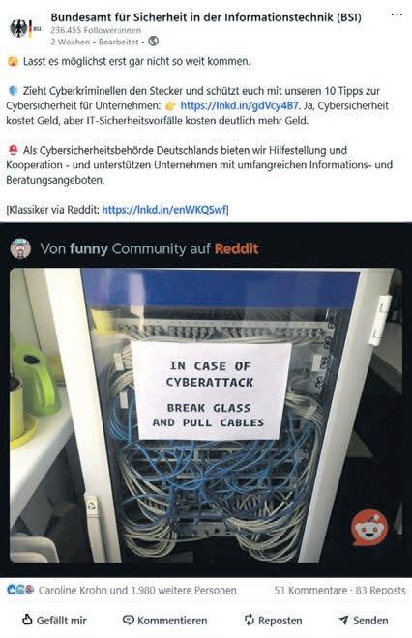Open the orange Reddit link in embed header
The image size is (412, 638).
pos(237,248)
